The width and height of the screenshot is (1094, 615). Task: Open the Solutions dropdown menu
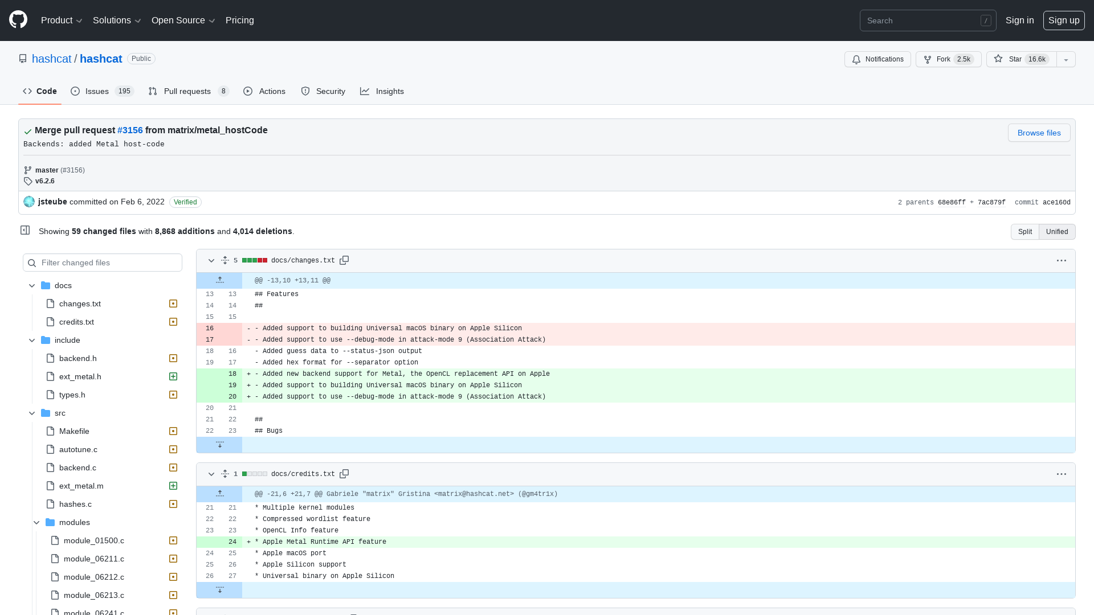click(117, 20)
